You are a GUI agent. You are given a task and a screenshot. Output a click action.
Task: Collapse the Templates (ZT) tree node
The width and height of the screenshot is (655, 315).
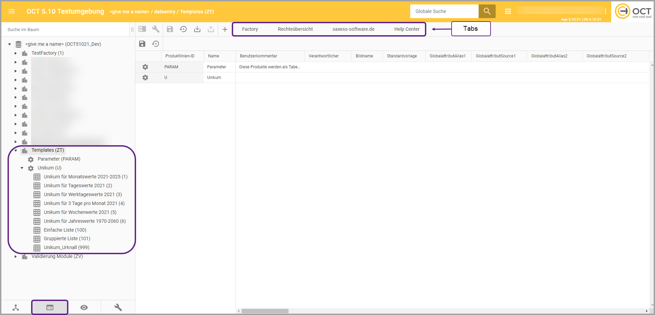point(16,150)
